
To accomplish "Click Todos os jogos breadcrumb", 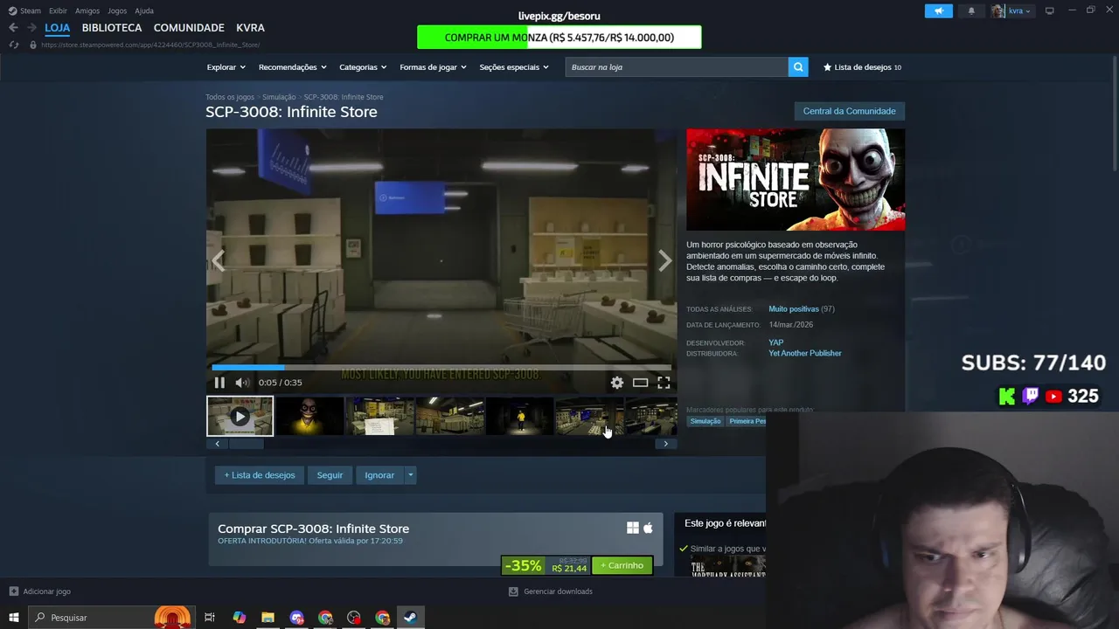I will [230, 97].
